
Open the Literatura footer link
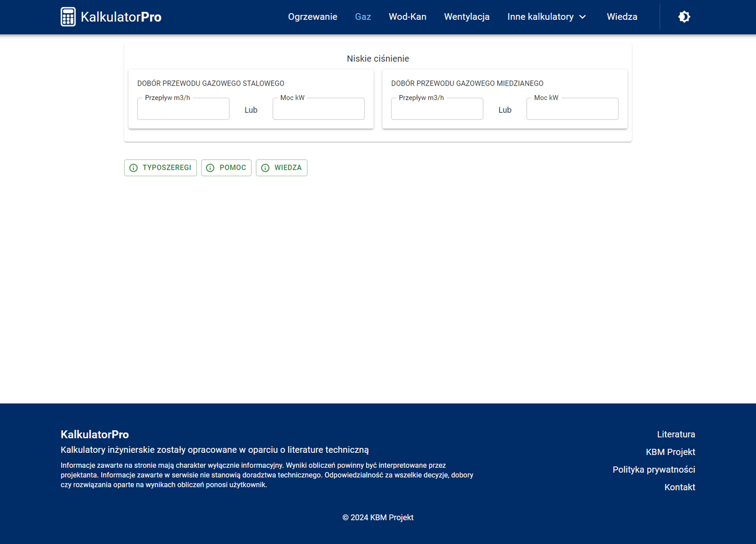point(676,434)
